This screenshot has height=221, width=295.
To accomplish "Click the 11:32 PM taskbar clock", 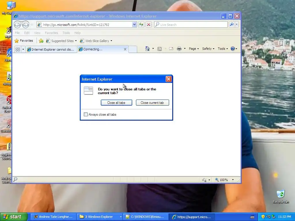I will 284,217.
